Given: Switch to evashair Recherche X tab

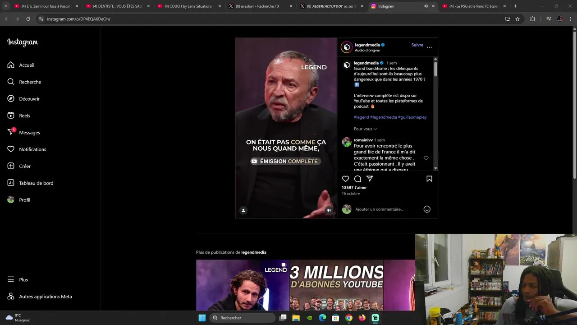Looking at the screenshot, I should pyautogui.click(x=261, y=6).
